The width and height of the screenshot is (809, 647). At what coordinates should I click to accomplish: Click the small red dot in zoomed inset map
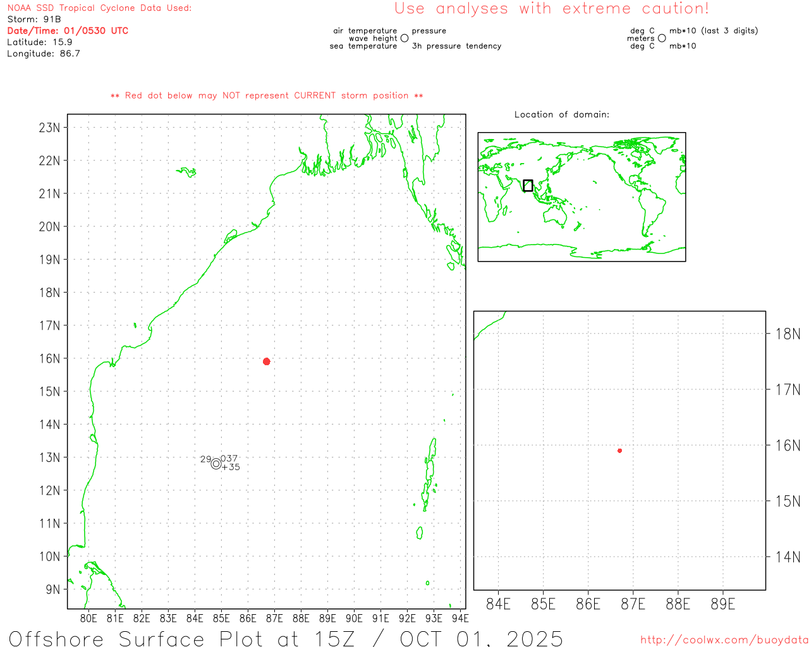[x=619, y=450]
